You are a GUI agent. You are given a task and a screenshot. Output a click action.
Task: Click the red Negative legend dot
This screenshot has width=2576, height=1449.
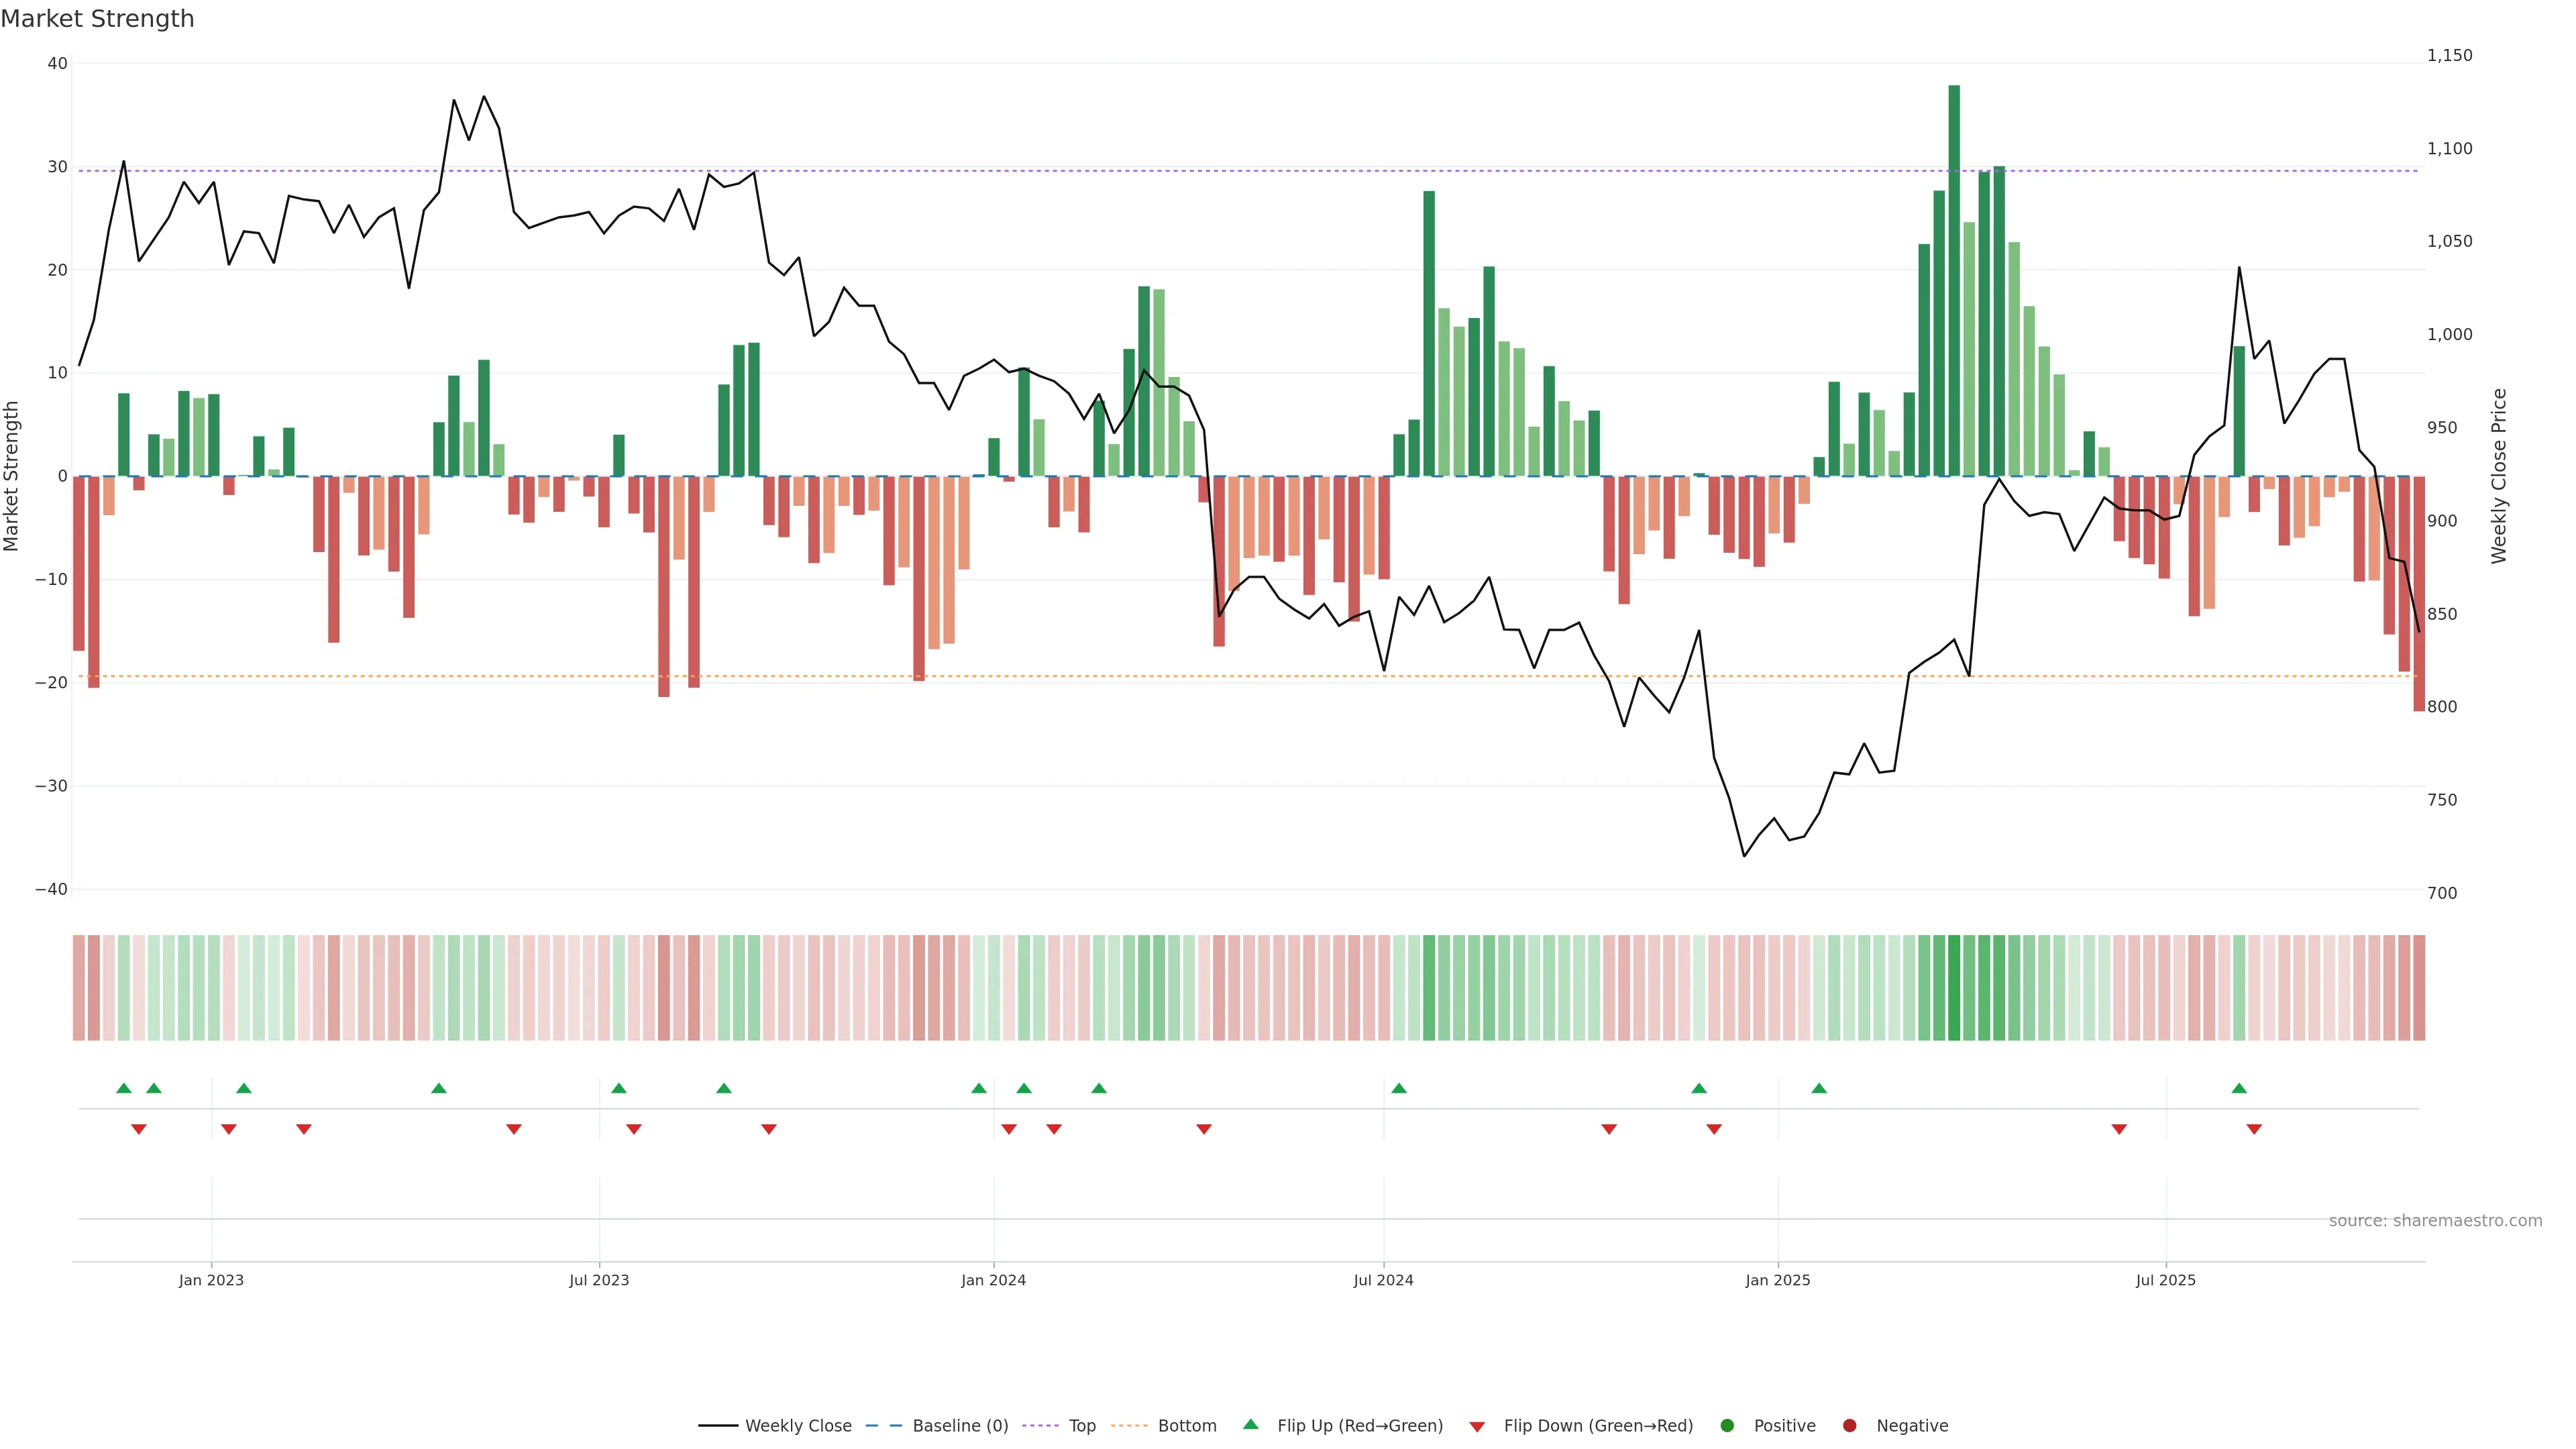click(x=1849, y=1426)
